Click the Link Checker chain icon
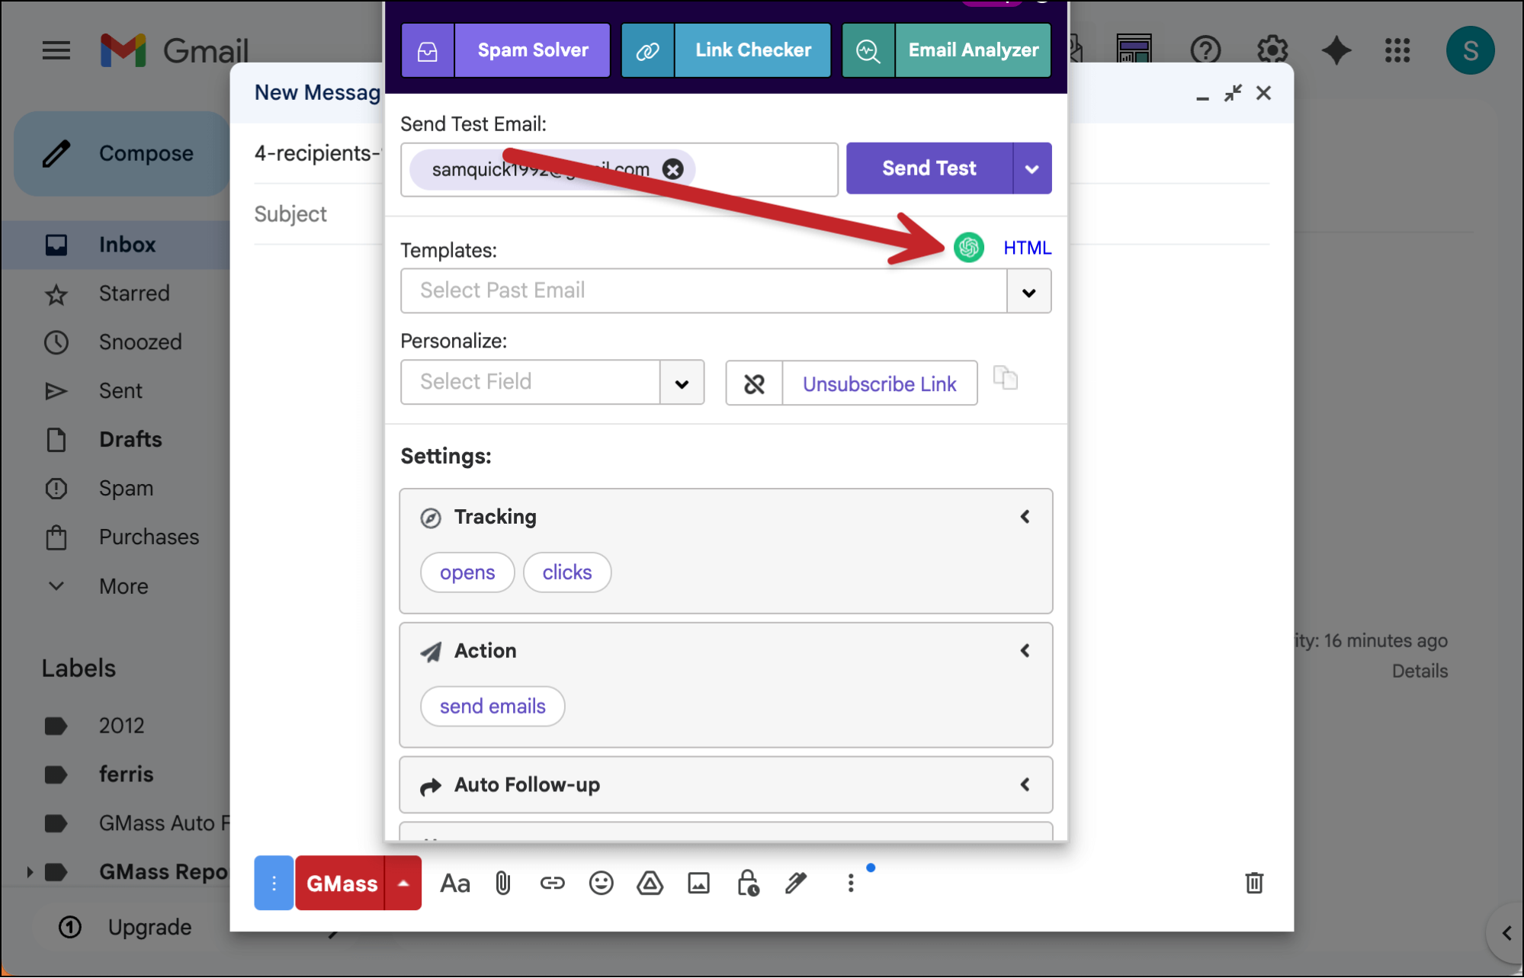 coord(648,50)
